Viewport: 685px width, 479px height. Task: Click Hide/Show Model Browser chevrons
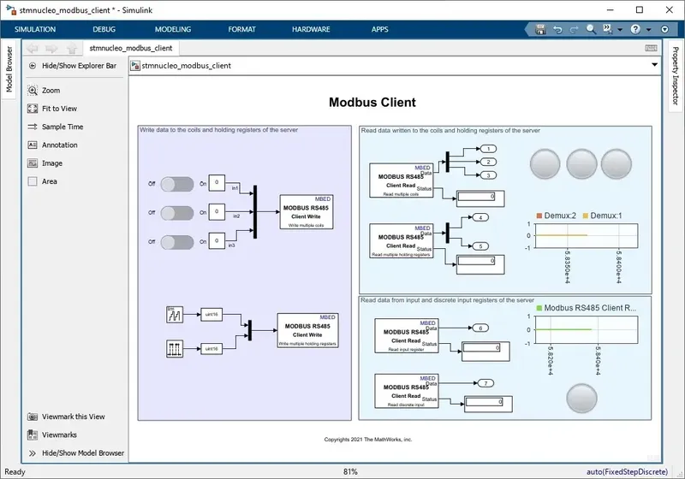[x=33, y=453]
